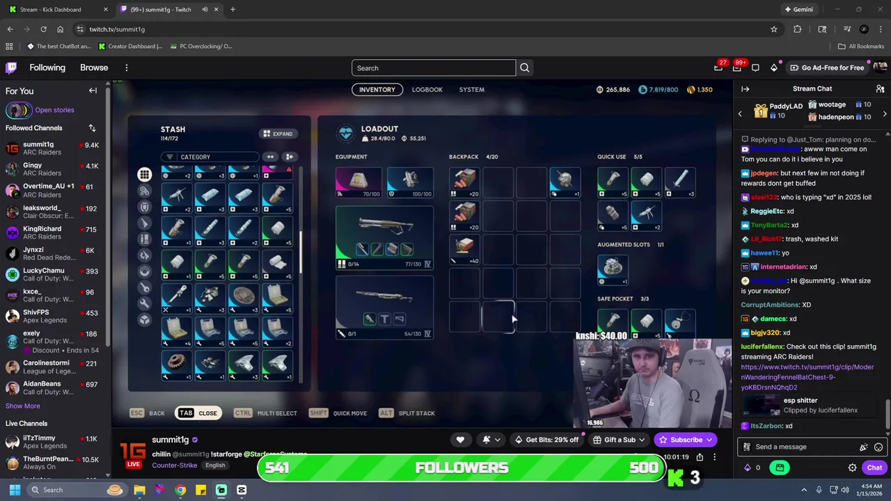Open the Twitch three-dots more menu
891x501 pixels.
point(126,67)
